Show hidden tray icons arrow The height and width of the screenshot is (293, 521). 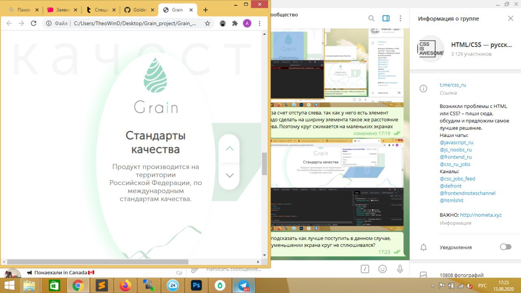[432, 286]
